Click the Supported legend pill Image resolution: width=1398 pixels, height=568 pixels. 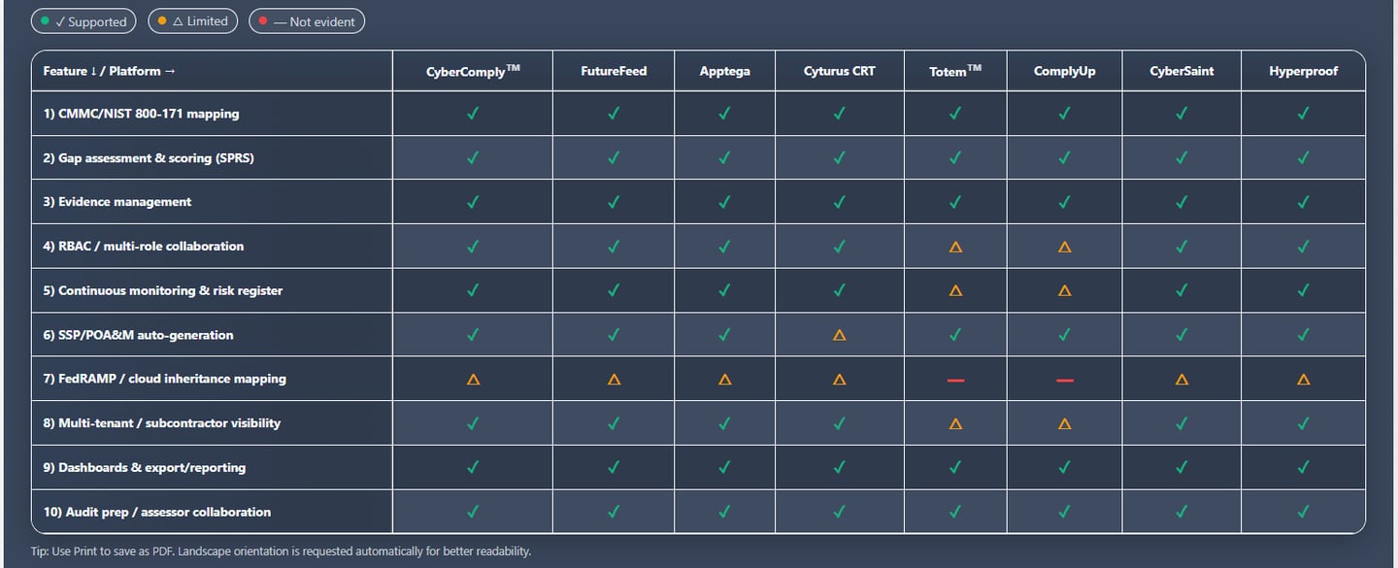[84, 21]
